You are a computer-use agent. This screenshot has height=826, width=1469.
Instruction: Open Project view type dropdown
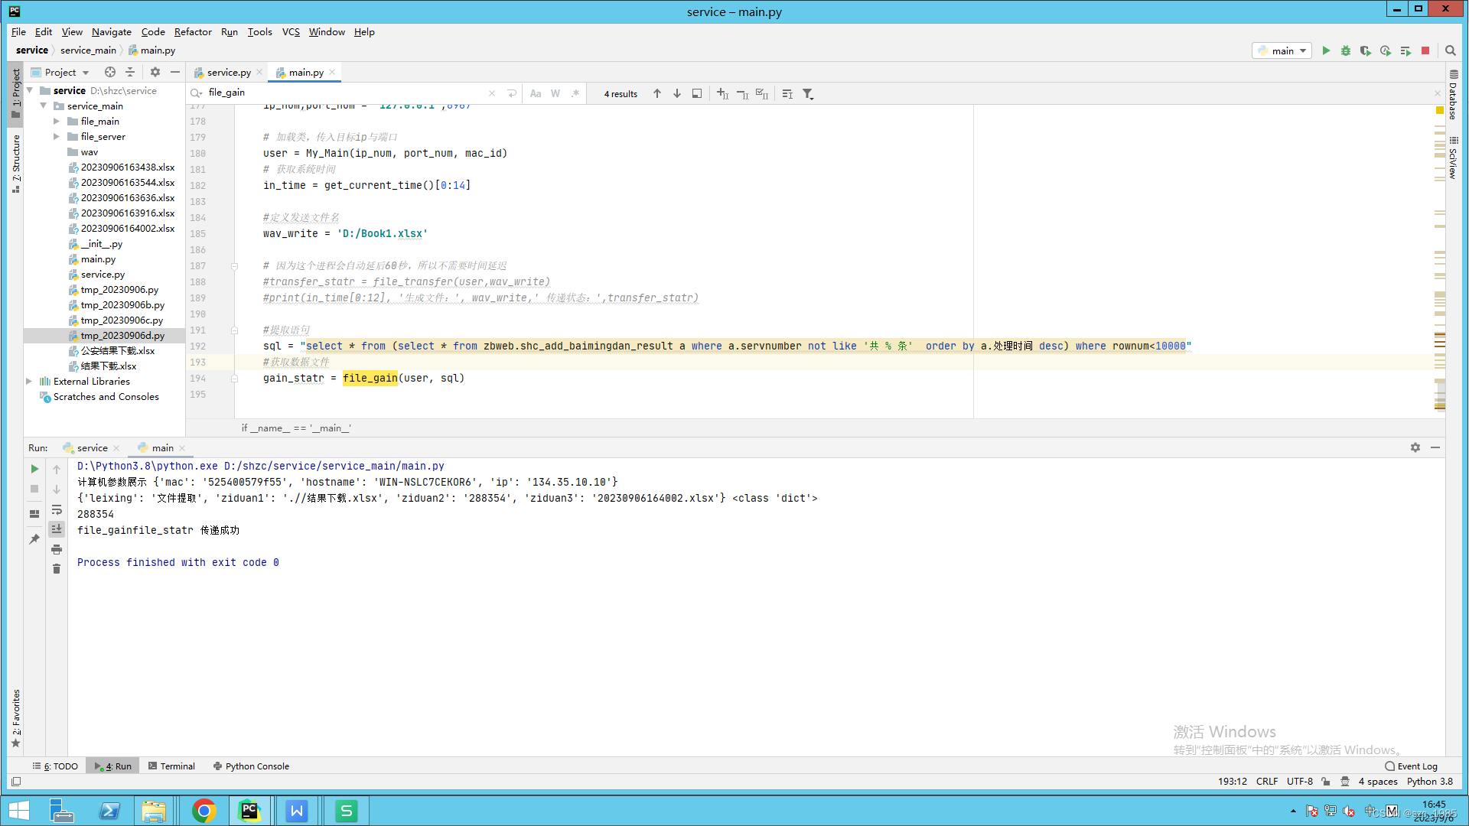point(61,72)
